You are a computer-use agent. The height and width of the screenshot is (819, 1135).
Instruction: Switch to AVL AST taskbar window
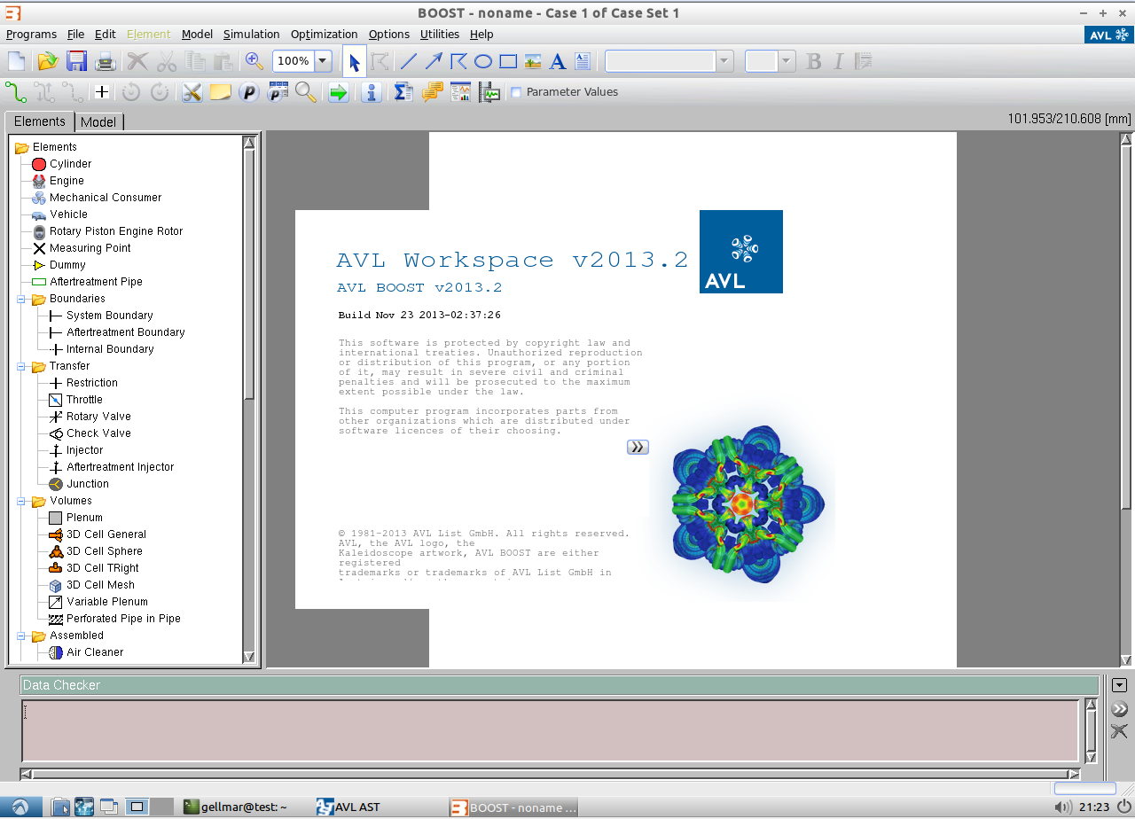(x=348, y=807)
